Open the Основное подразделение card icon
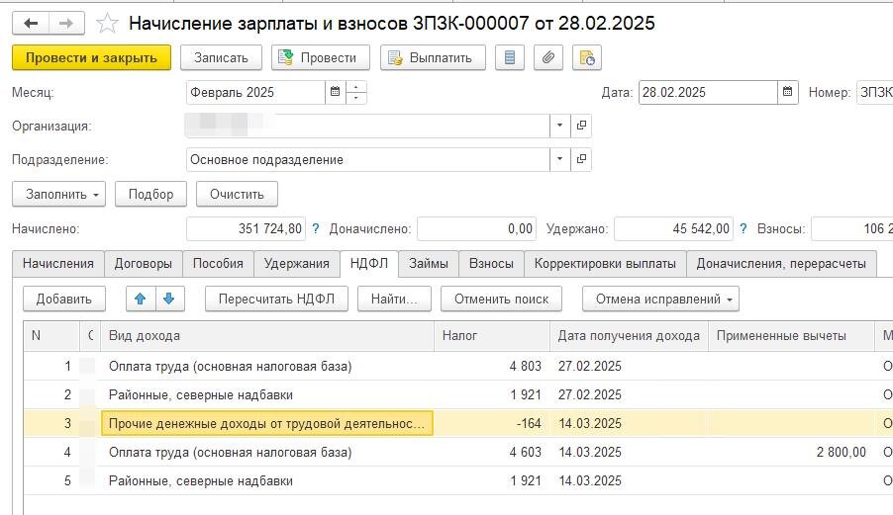The width and height of the screenshot is (893, 515). coord(581,160)
